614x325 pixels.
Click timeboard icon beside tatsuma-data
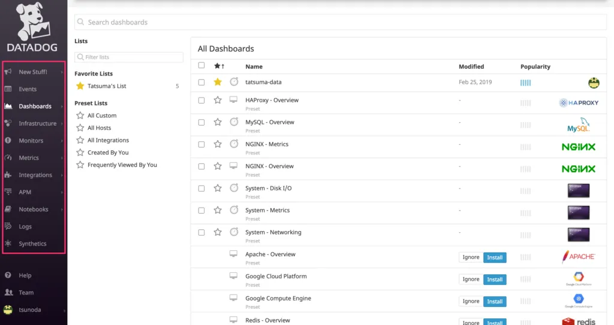(x=234, y=82)
